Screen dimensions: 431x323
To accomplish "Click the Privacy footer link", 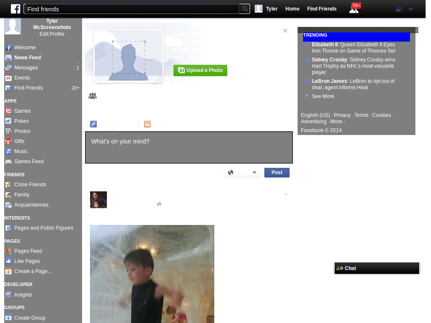I will pyautogui.click(x=342, y=115).
